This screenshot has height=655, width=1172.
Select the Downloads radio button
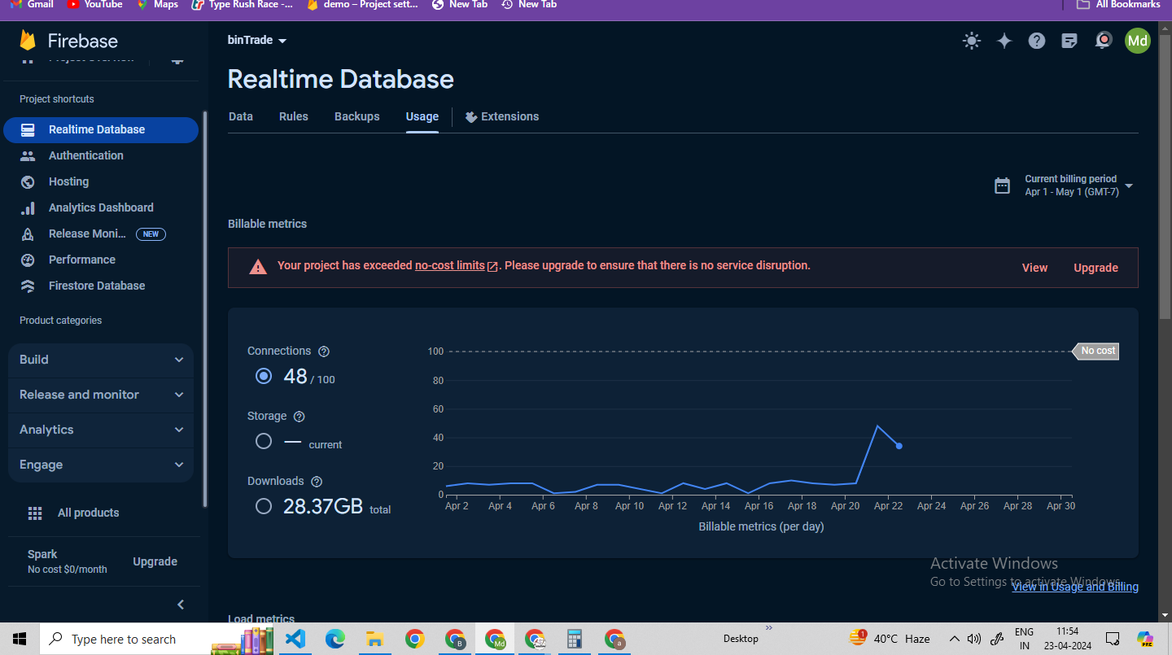tap(263, 506)
